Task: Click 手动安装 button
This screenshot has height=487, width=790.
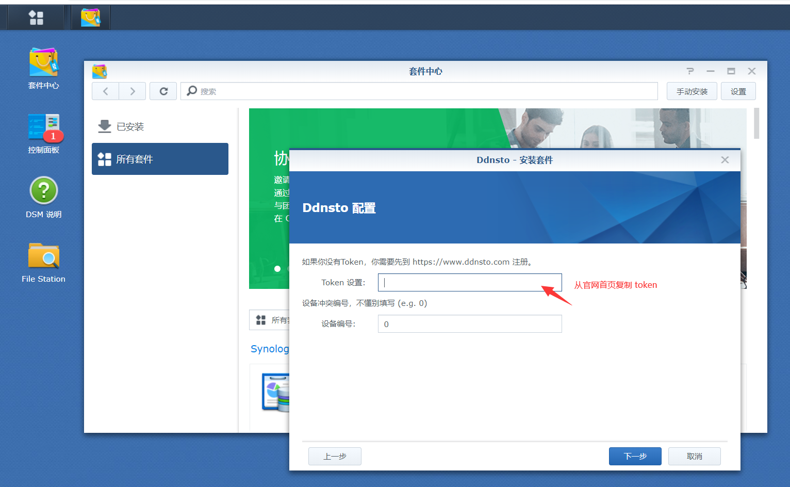Action: point(692,91)
